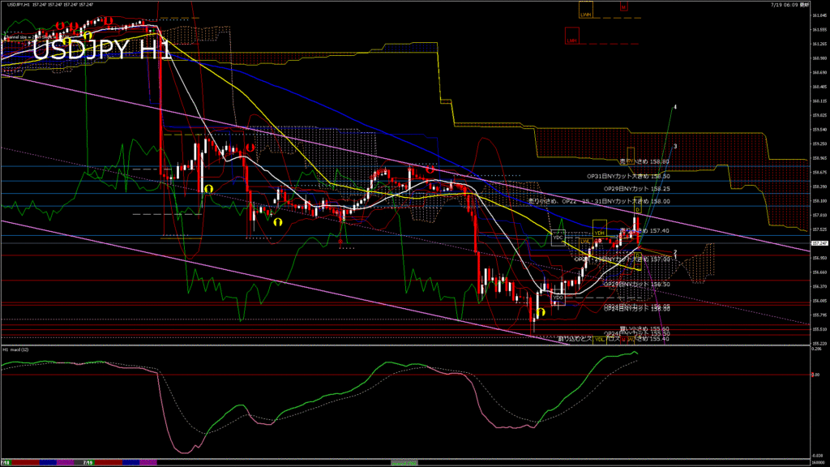
Task: Select the yellow YDL marker box
Action: click(x=599, y=340)
